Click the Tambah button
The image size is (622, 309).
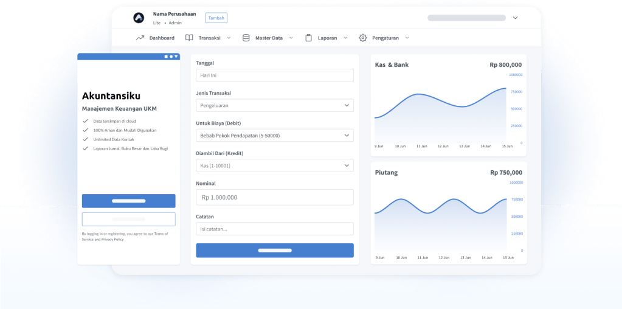point(216,18)
